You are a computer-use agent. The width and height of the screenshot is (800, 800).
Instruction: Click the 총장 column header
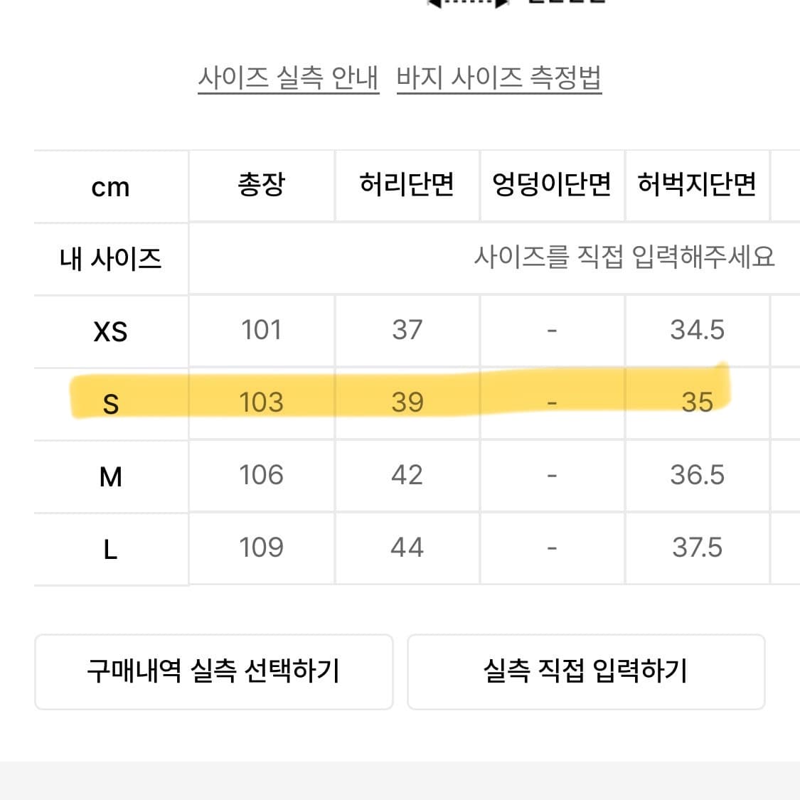261,185
